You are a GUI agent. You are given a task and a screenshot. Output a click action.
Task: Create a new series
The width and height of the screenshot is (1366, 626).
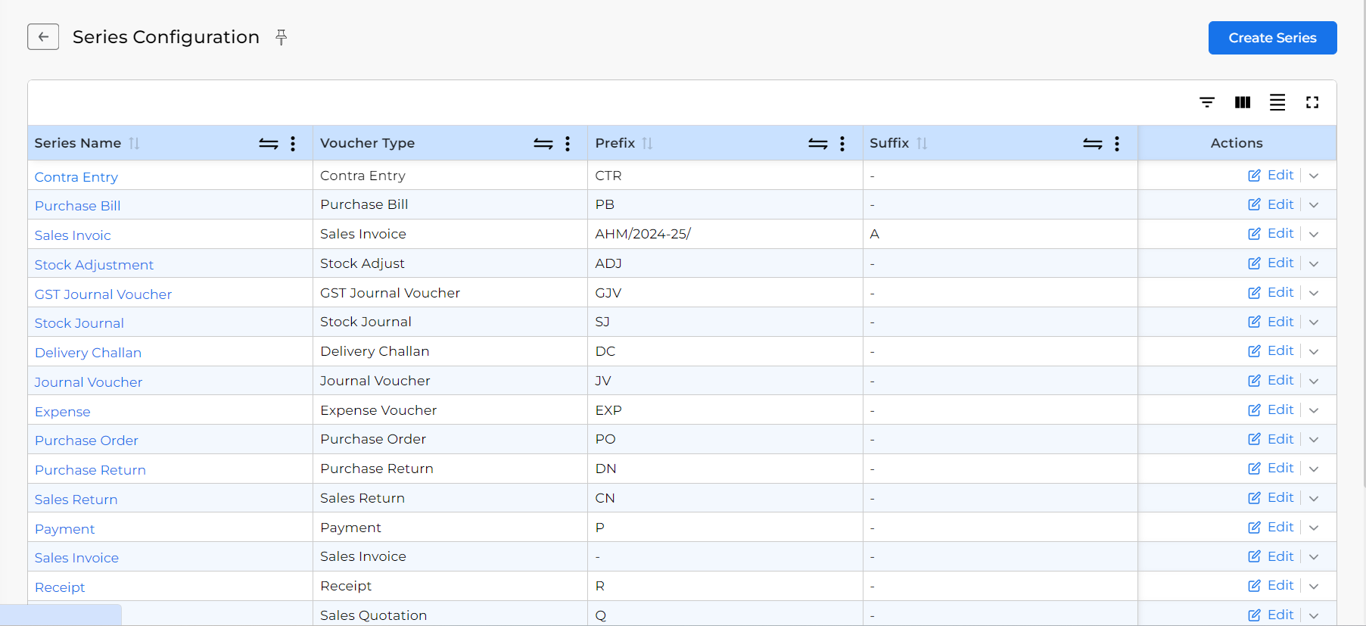click(1272, 38)
